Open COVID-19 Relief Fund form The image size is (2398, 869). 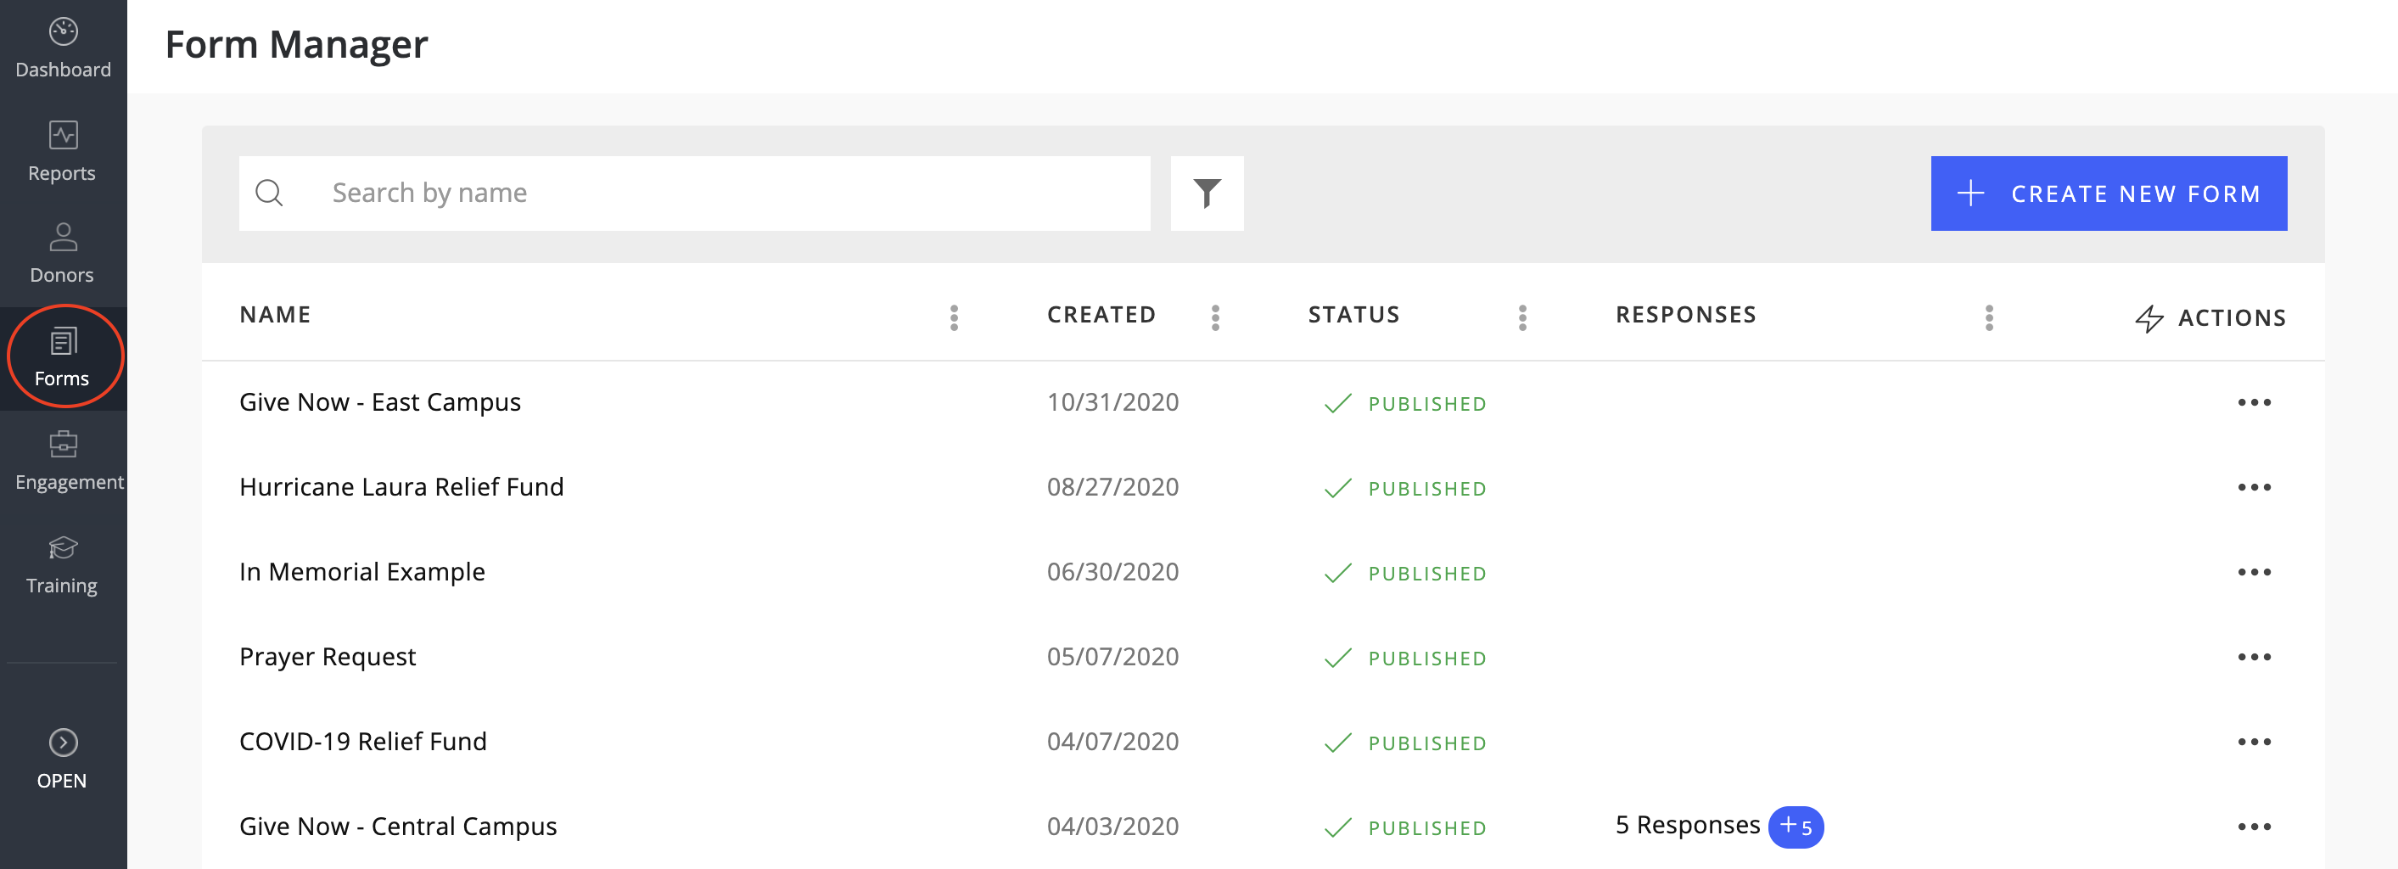[362, 743]
